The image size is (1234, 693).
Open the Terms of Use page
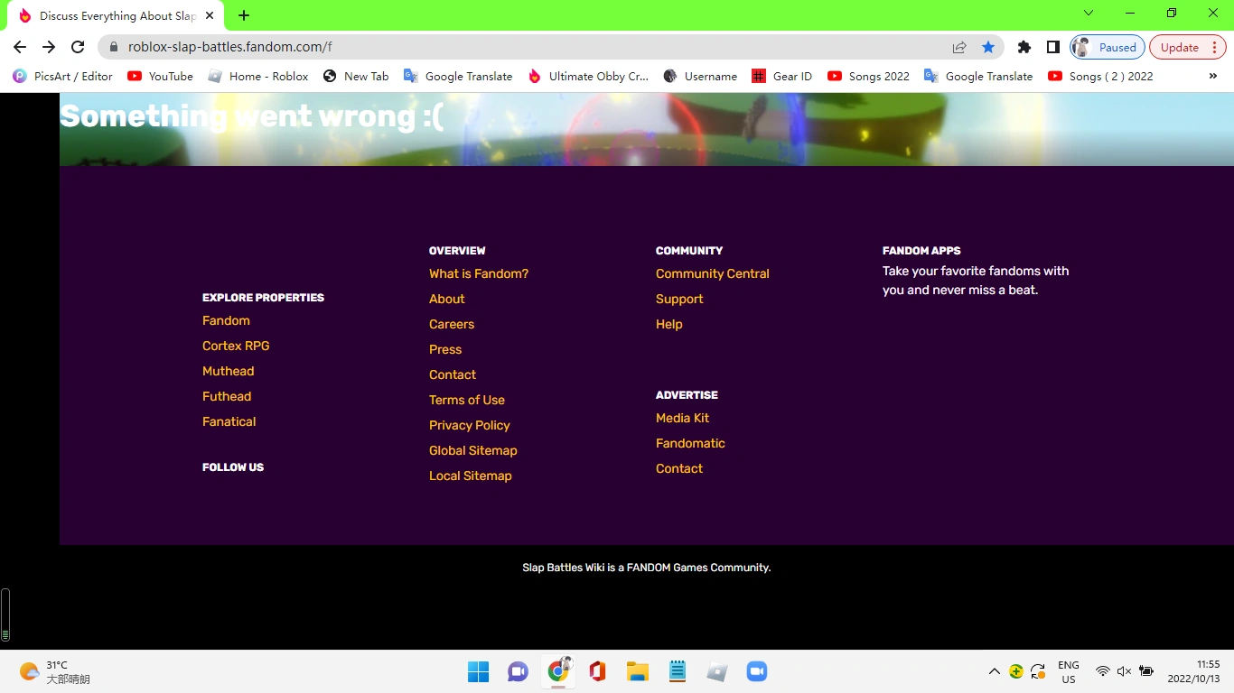pyautogui.click(x=467, y=400)
